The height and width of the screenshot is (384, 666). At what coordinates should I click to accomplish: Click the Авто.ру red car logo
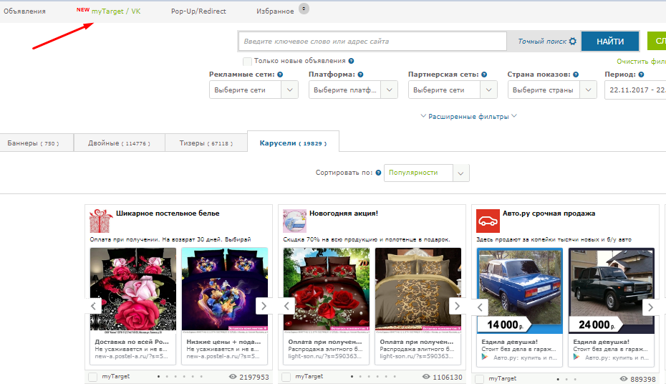(488, 221)
